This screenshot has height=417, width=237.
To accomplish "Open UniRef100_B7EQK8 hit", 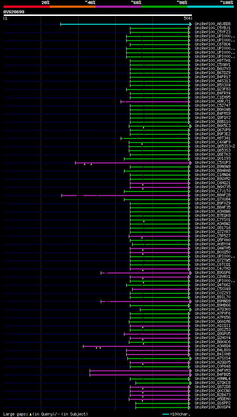I will pyautogui.click(x=213, y=216).
